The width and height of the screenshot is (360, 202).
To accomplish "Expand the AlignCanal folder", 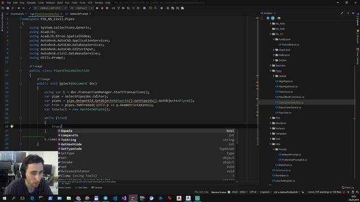I will [x=274, y=50].
